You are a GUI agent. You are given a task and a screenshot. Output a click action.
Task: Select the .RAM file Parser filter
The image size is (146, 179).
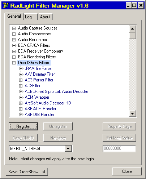[39, 68]
